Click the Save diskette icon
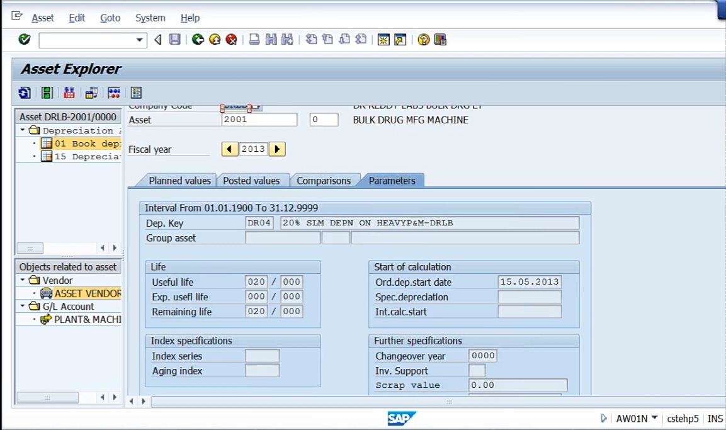 tap(174, 40)
